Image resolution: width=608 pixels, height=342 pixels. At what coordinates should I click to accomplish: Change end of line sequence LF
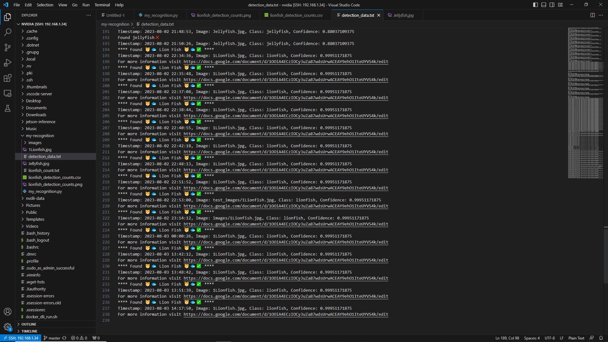click(x=561, y=338)
